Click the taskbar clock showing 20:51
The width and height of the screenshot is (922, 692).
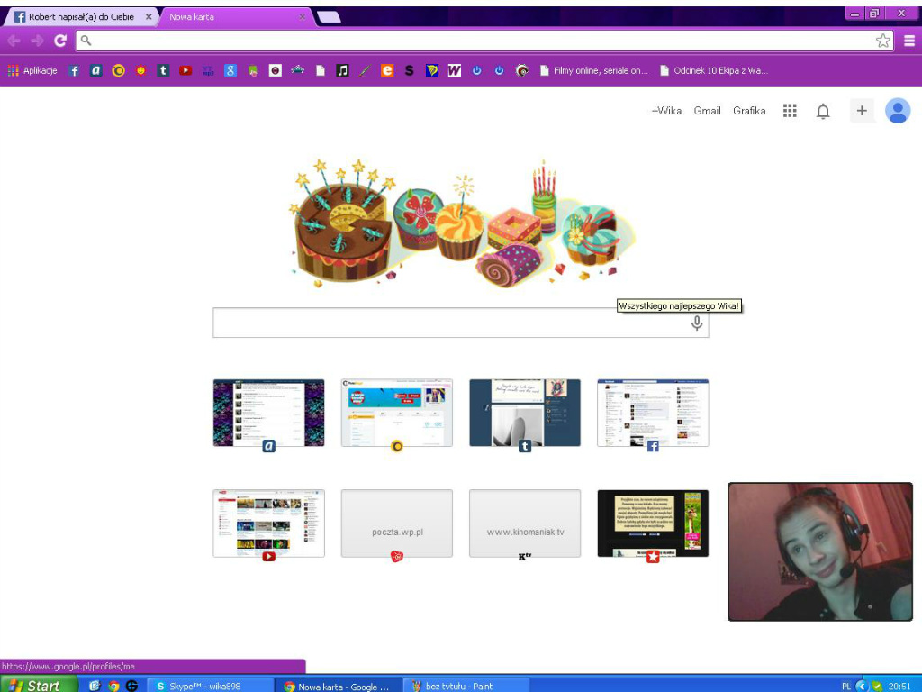(x=899, y=686)
